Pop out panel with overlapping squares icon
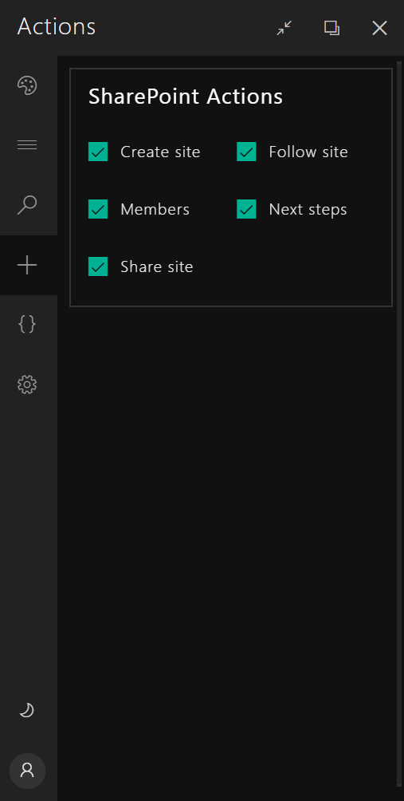 point(332,28)
